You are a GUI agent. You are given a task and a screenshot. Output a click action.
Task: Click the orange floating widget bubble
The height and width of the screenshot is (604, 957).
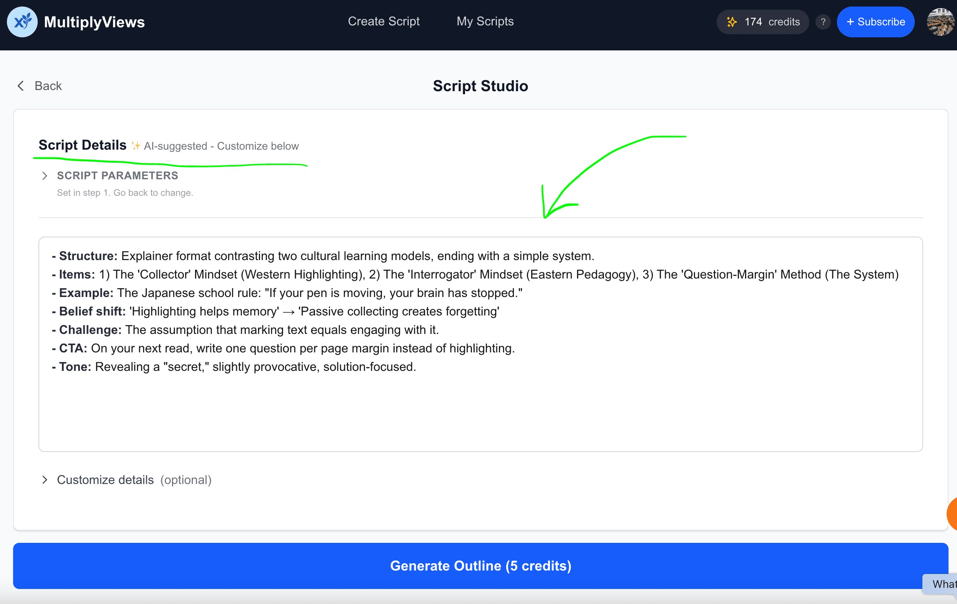click(952, 514)
